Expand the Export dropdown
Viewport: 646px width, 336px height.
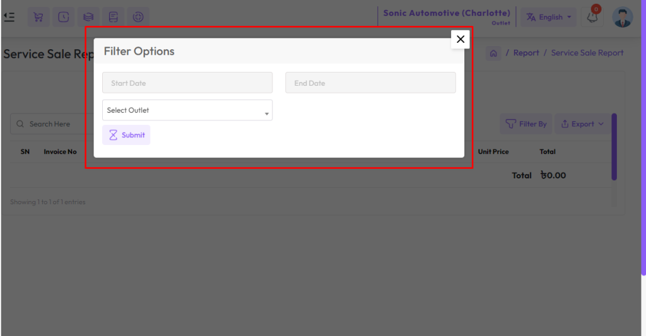pyautogui.click(x=582, y=124)
